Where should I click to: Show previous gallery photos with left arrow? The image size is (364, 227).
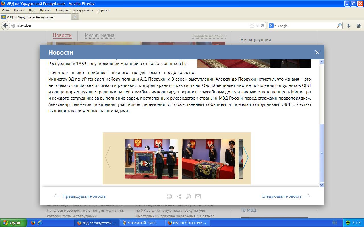tap(108, 157)
